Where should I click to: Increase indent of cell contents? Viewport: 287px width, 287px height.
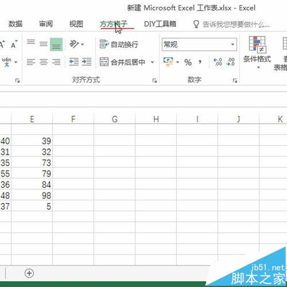[x=87, y=62]
